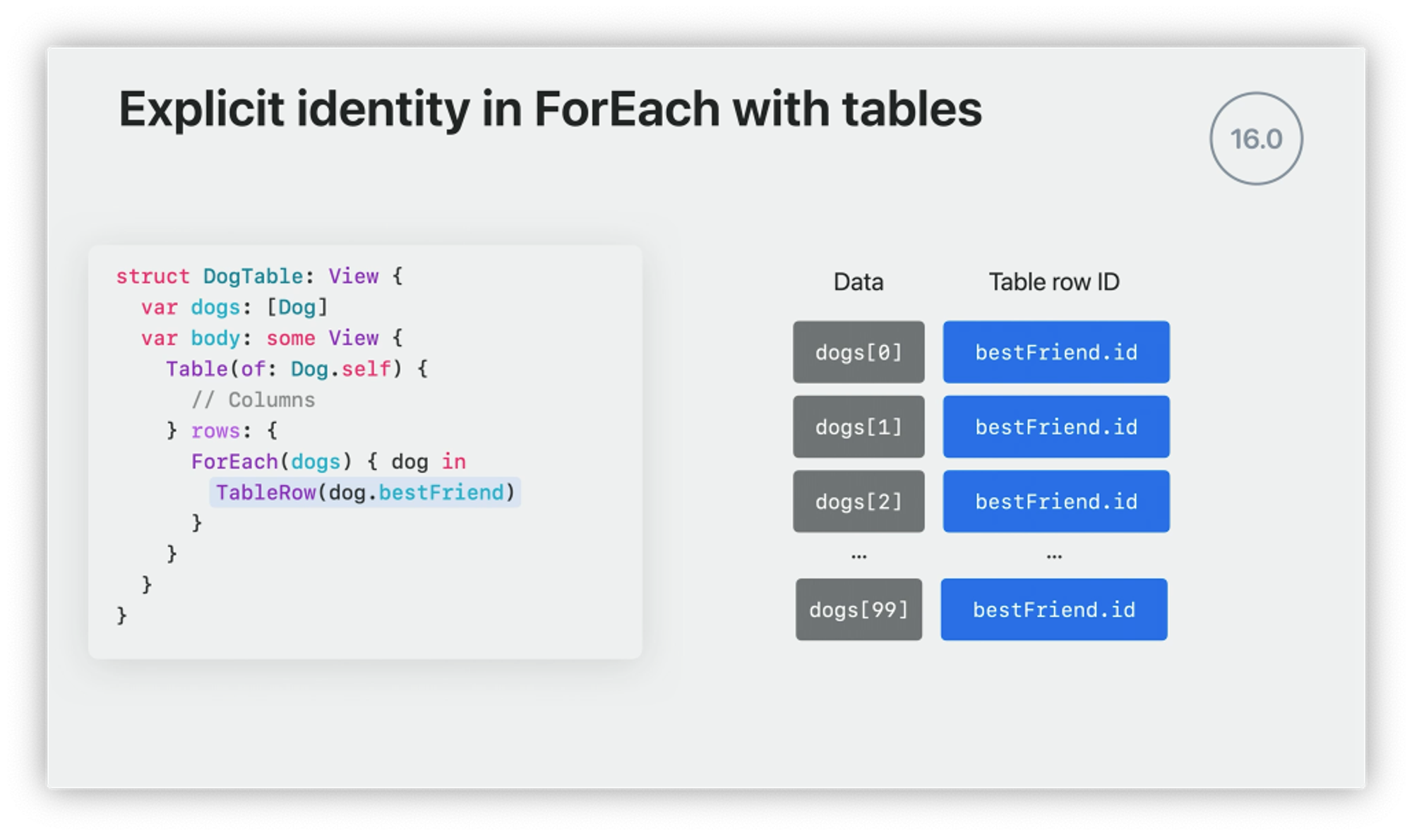This screenshot has width=1412, height=835.
Task: Select bestFriend.id box beside dogs[1]
Action: pos(1056,427)
